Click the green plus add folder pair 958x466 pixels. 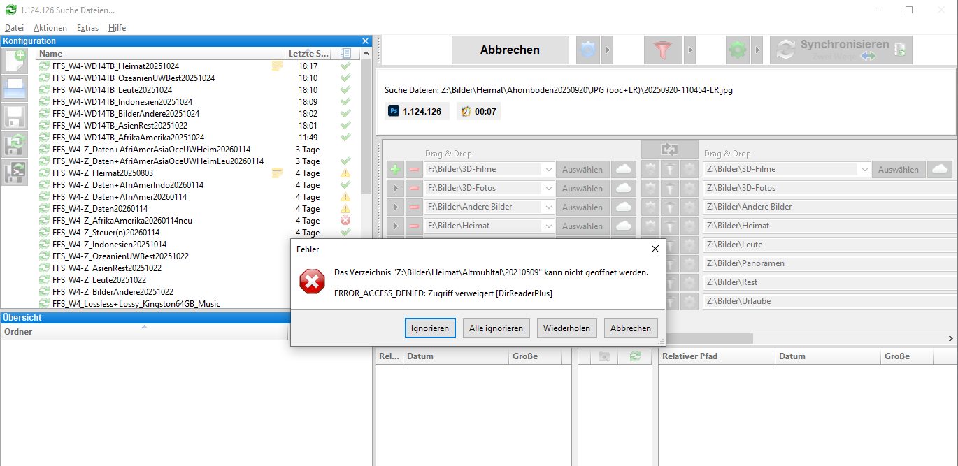(395, 169)
